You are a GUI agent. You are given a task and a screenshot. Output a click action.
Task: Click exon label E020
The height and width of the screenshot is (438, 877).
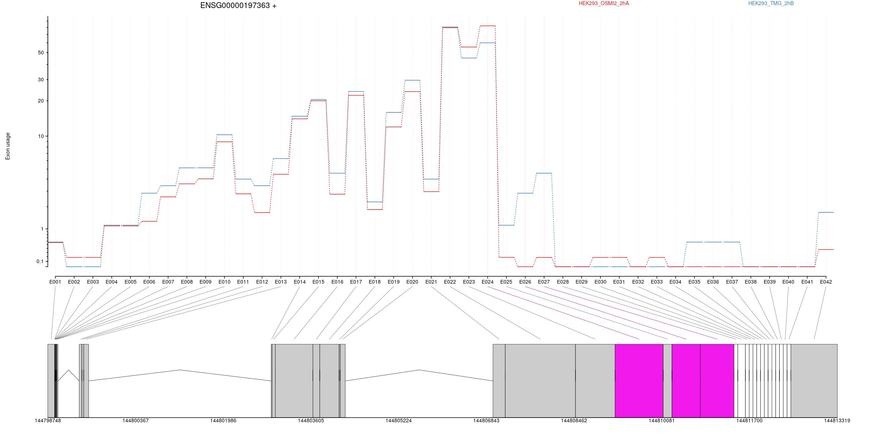[412, 282]
